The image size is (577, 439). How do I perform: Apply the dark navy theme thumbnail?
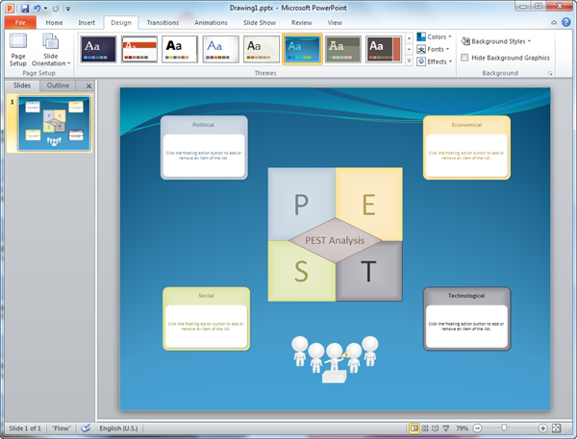[98, 49]
